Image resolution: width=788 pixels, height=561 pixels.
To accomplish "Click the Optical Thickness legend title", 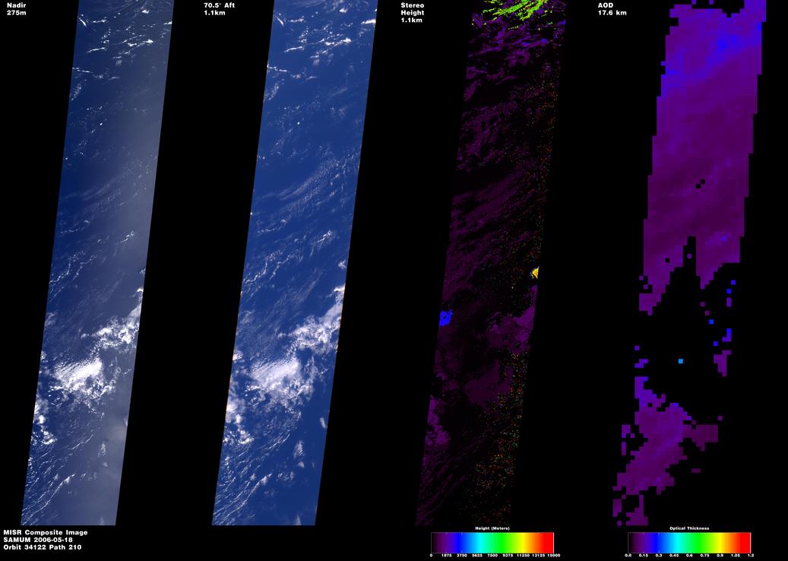I will tap(689, 529).
